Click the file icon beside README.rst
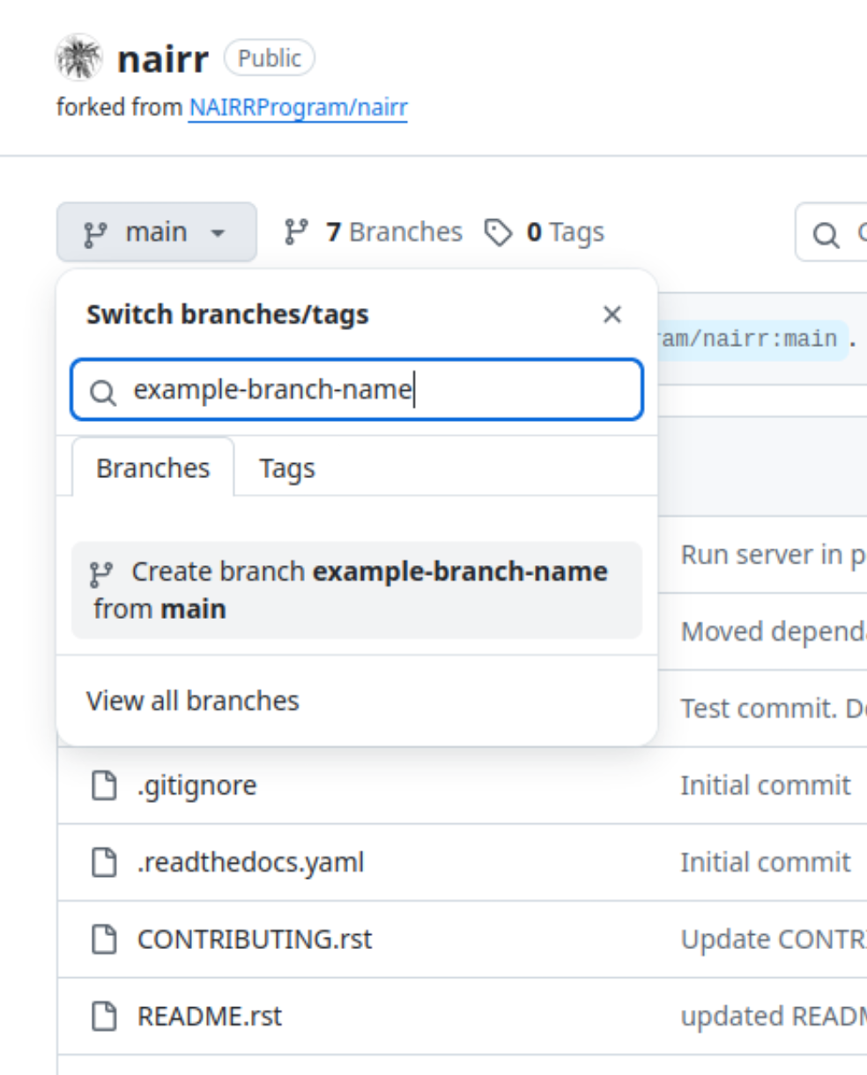 (x=105, y=1016)
